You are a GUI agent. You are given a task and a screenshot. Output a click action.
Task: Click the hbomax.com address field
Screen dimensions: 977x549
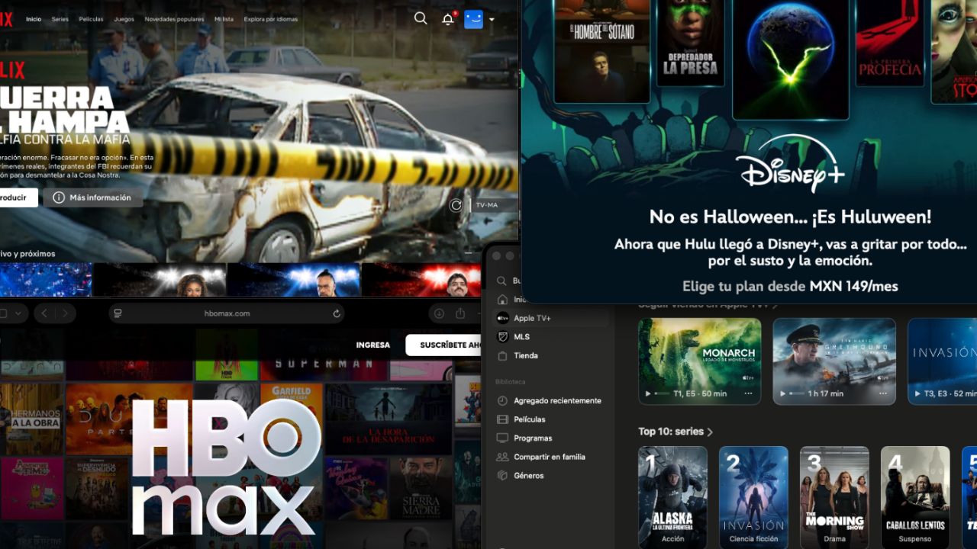[227, 313]
